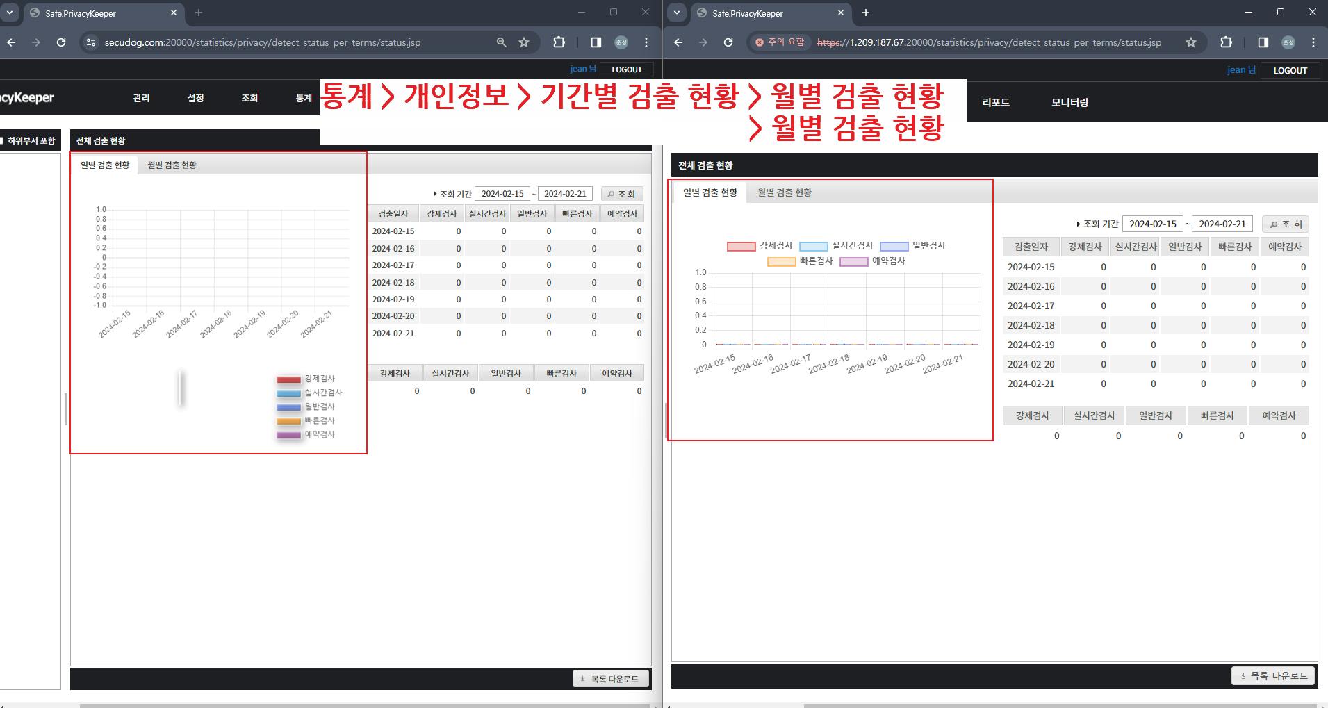Select 일별 검출 현황 tab in right window
Image resolution: width=1328 pixels, height=708 pixels.
[x=710, y=192]
